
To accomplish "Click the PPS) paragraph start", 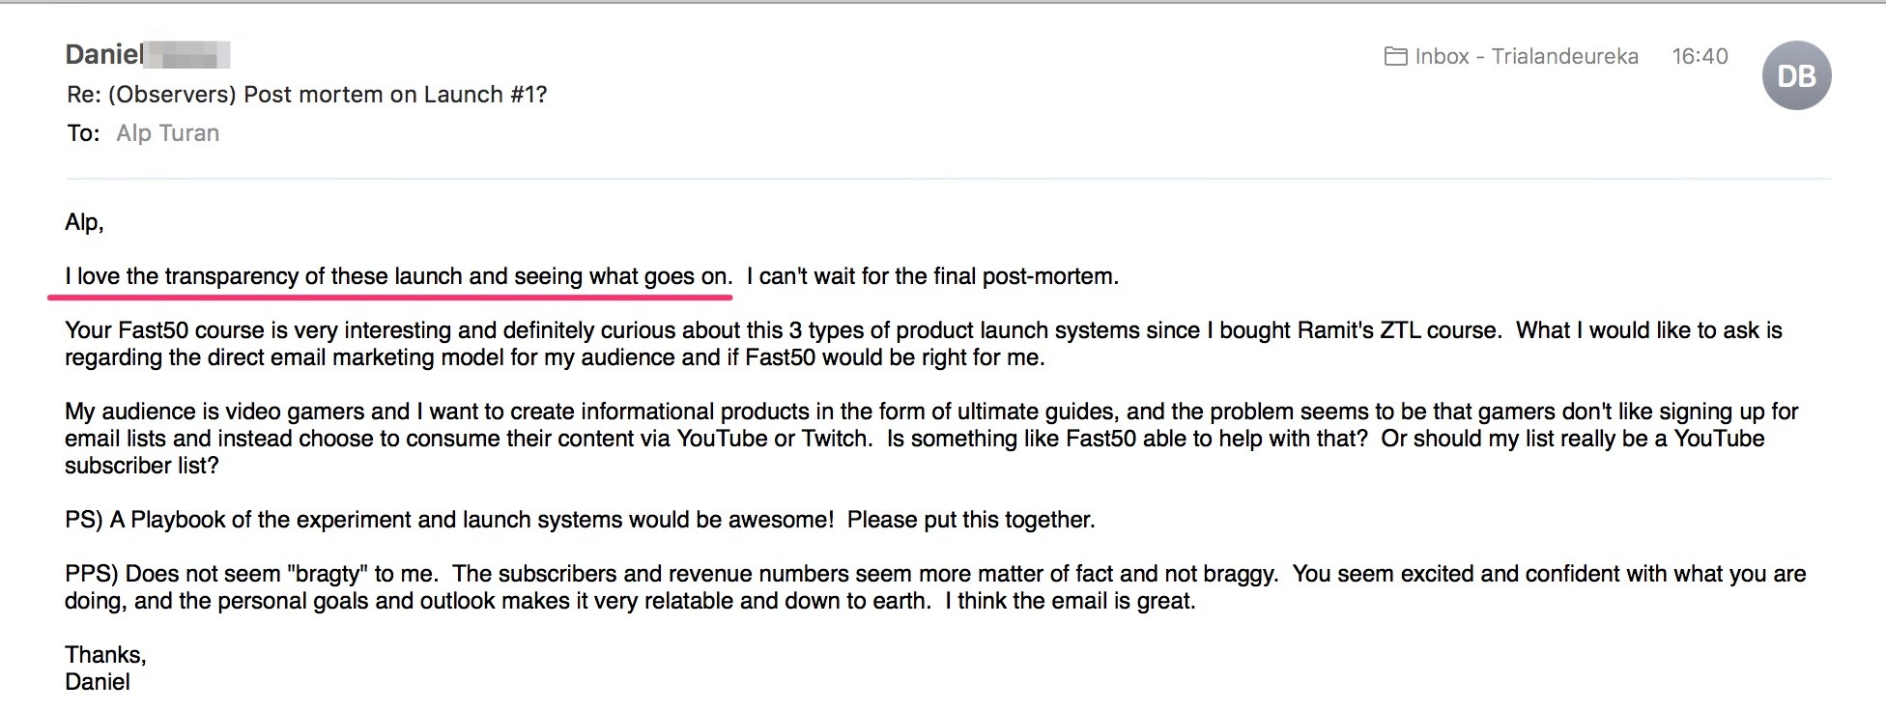I will pos(92,574).
